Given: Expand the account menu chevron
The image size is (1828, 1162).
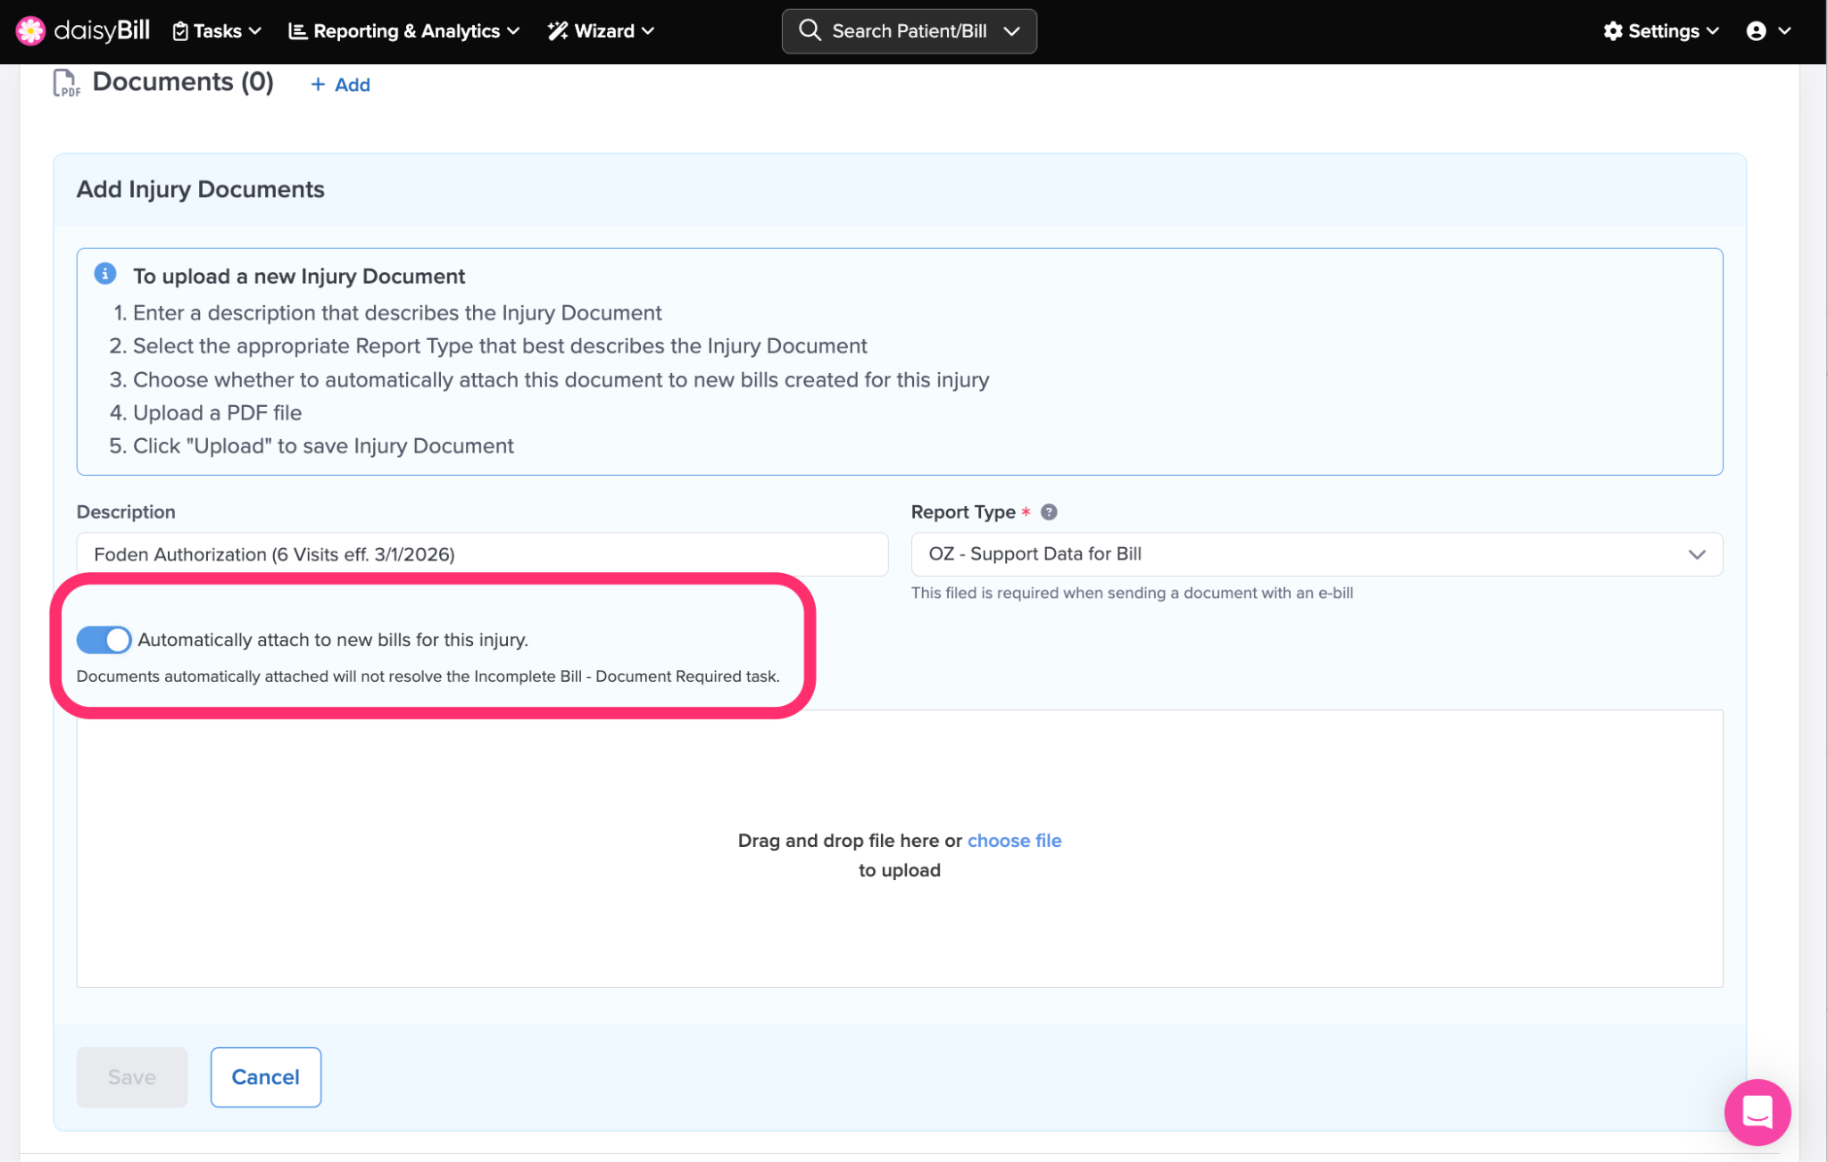Looking at the screenshot, I should [x=1784, y=31].
